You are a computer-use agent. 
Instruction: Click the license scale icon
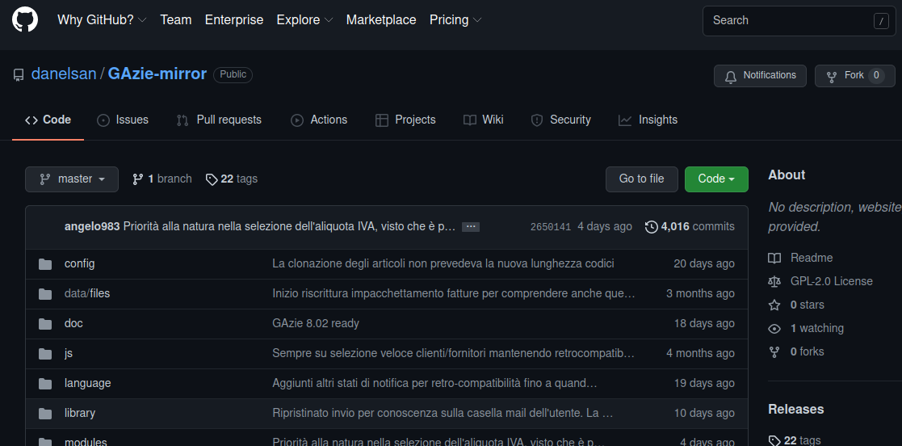point(774,281)
